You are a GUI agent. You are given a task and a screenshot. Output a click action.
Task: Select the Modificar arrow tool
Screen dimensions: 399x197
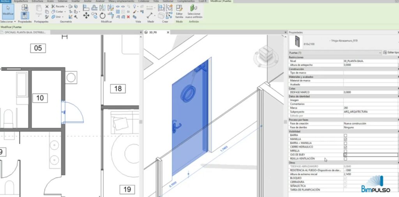[x=8, y=11]
